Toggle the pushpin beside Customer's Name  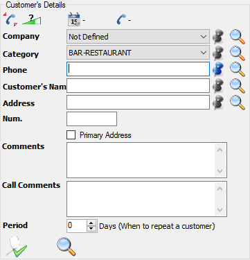(218, 86)
